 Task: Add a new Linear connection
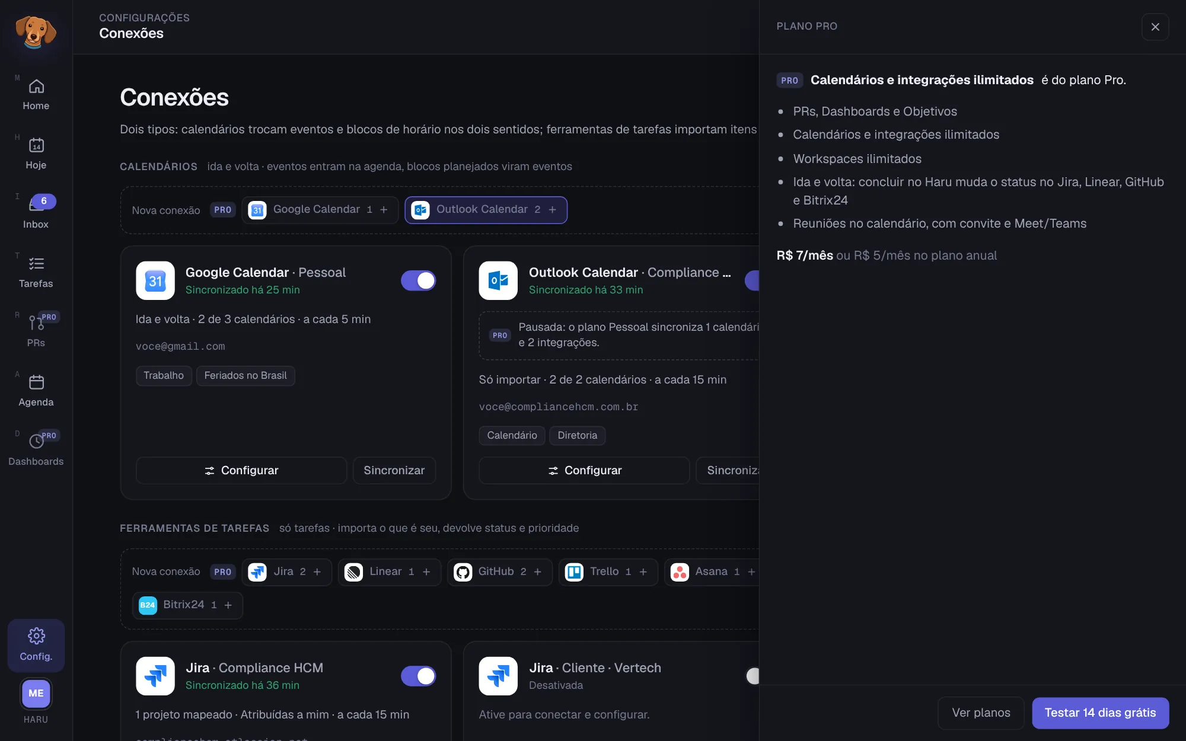[389, 571]
